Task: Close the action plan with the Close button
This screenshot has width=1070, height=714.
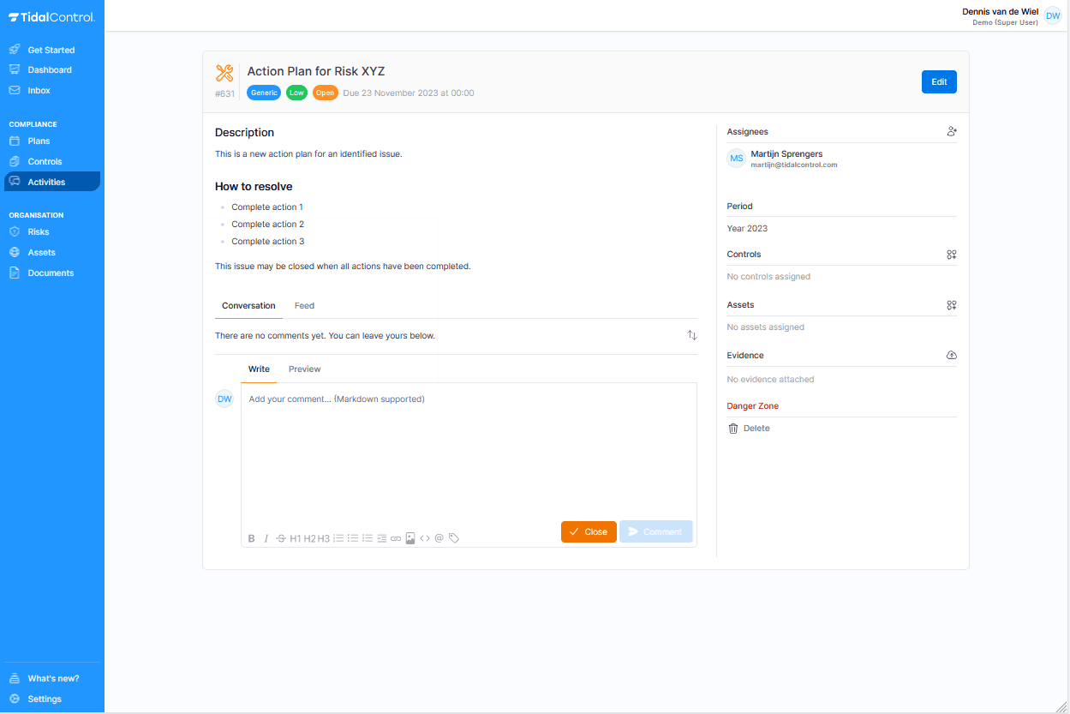Action: click(x=589, y=531)
